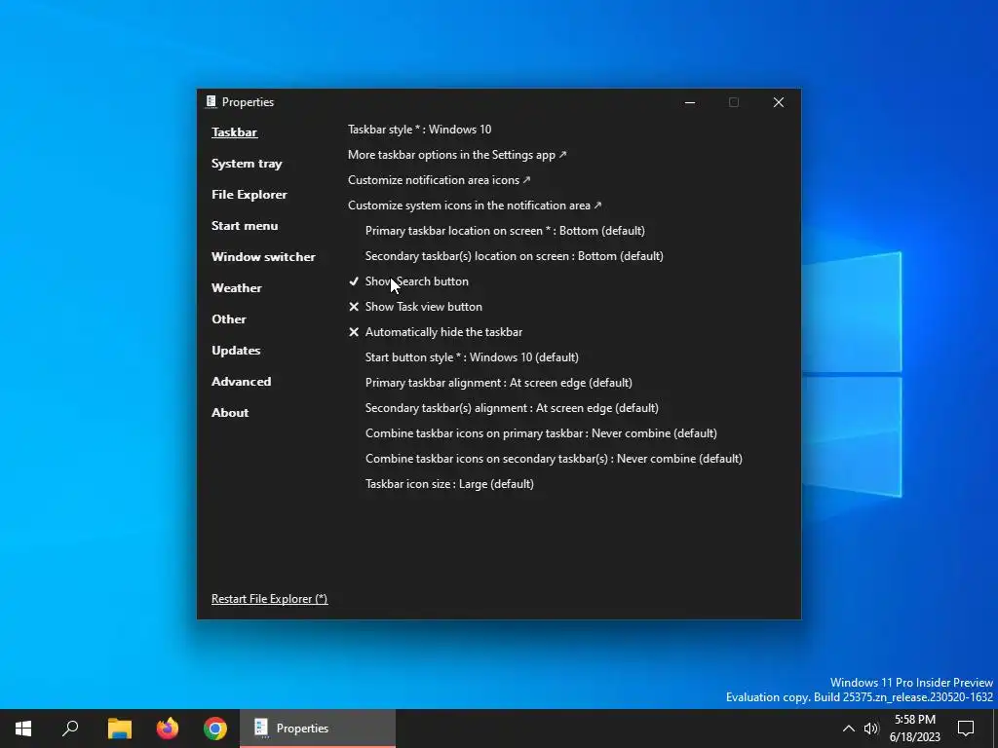Screen dimensions: 998x748
Task: Toggle Show Task view button option
Action: click(415, 307)
